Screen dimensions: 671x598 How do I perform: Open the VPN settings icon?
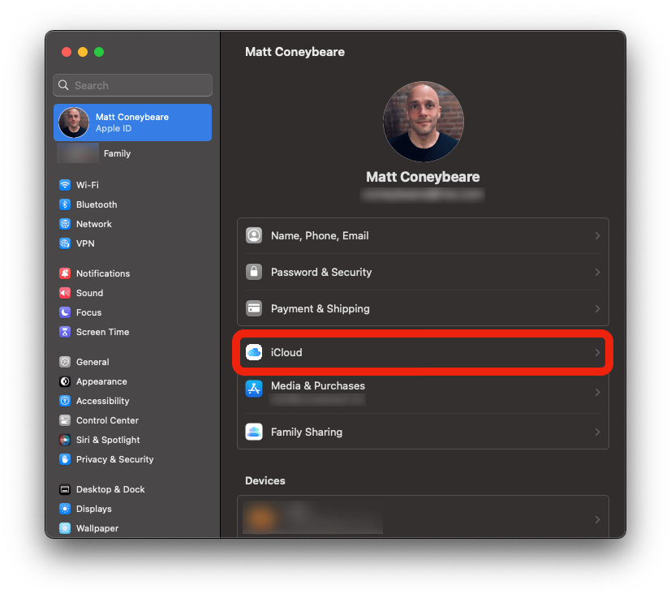point(65,243)
